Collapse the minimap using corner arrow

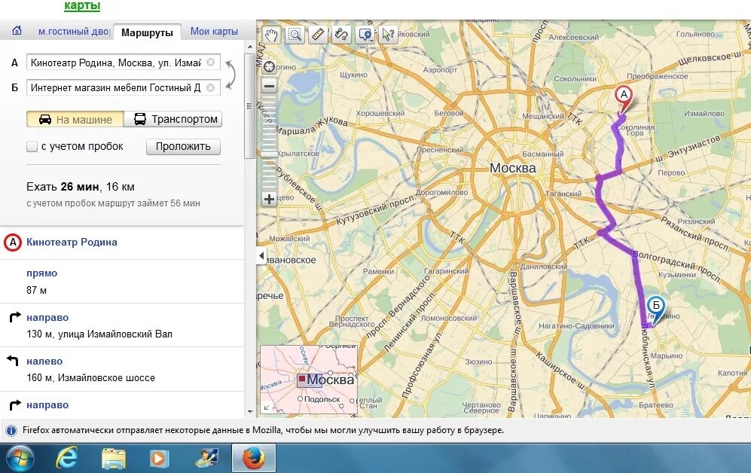point(267,408)
